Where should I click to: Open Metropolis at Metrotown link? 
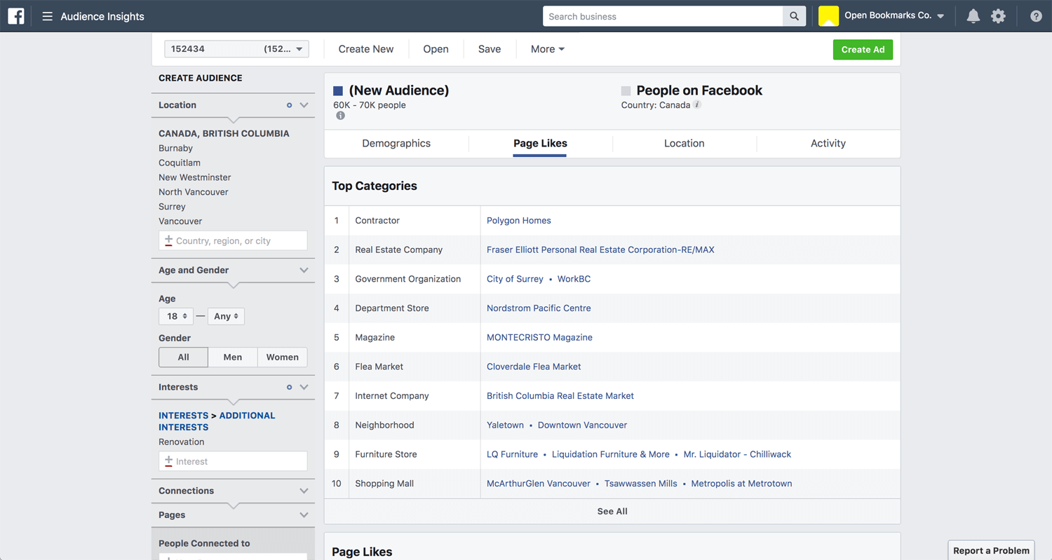(741, 484)
